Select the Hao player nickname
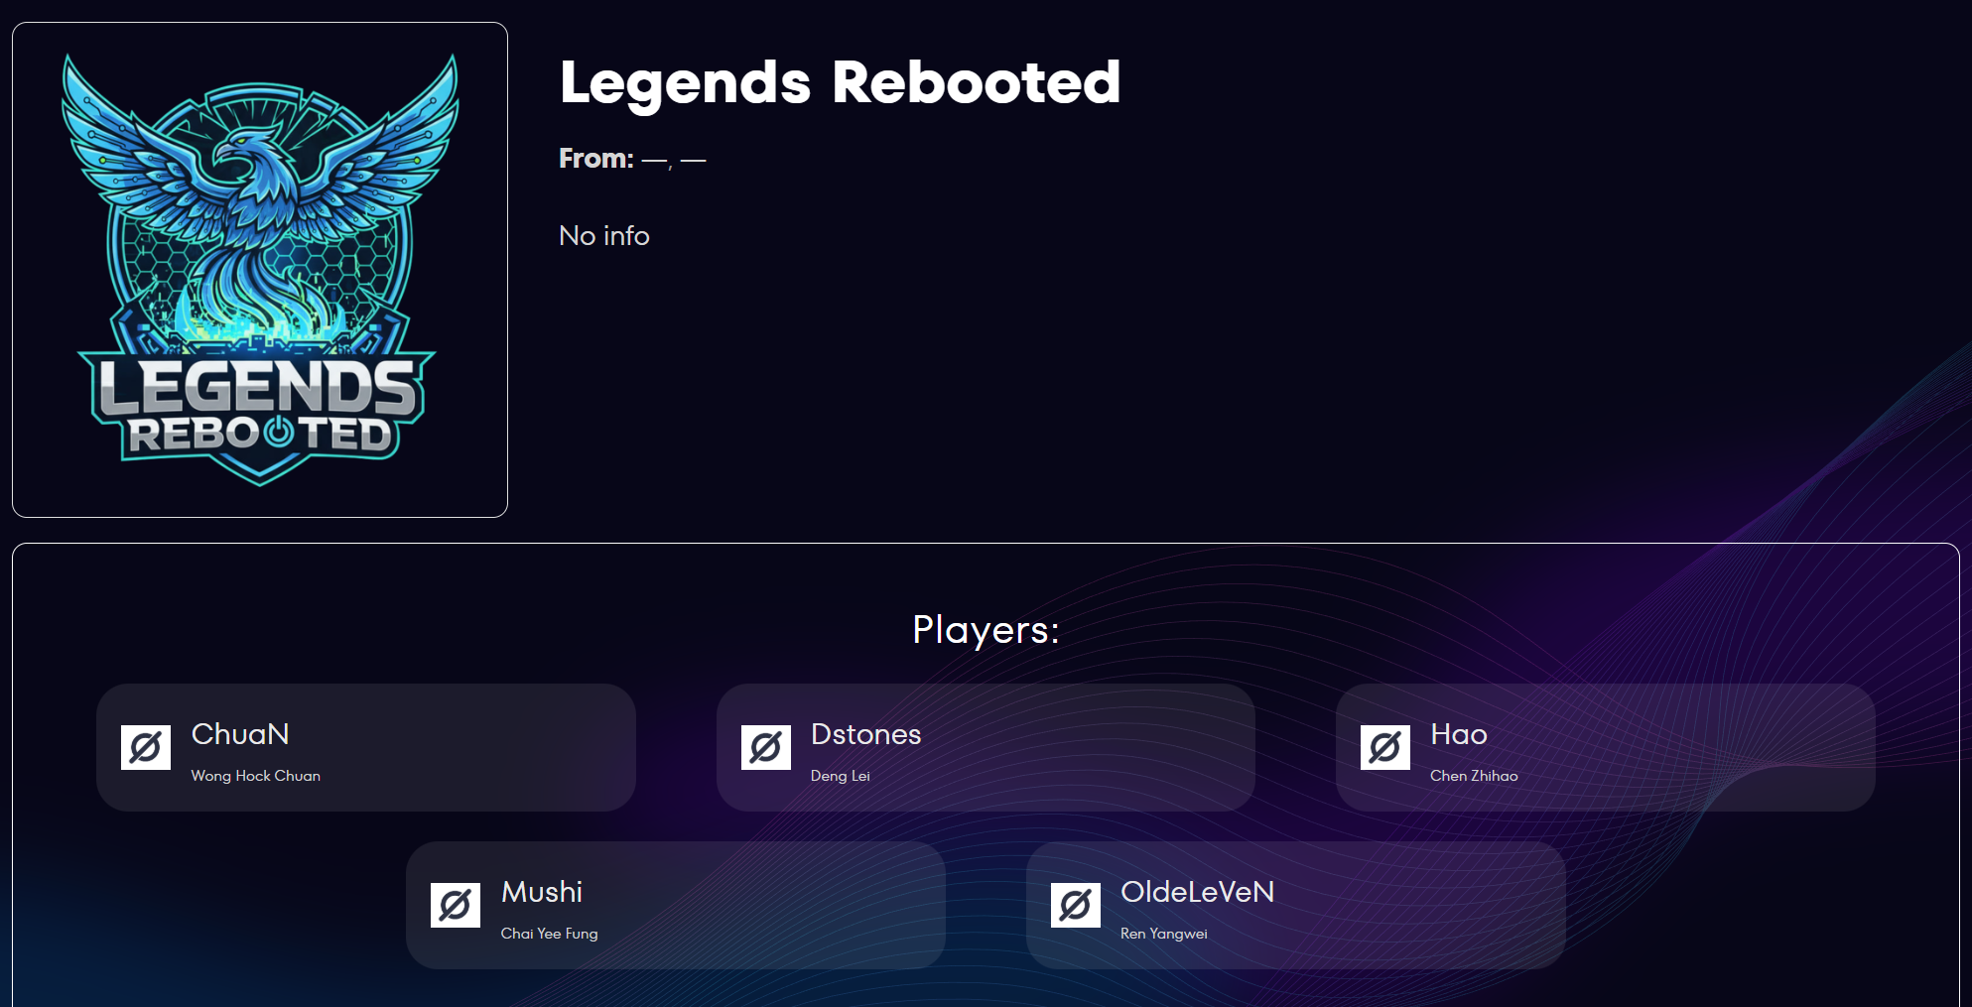1972x1007 pixels. click(1458, 734)
